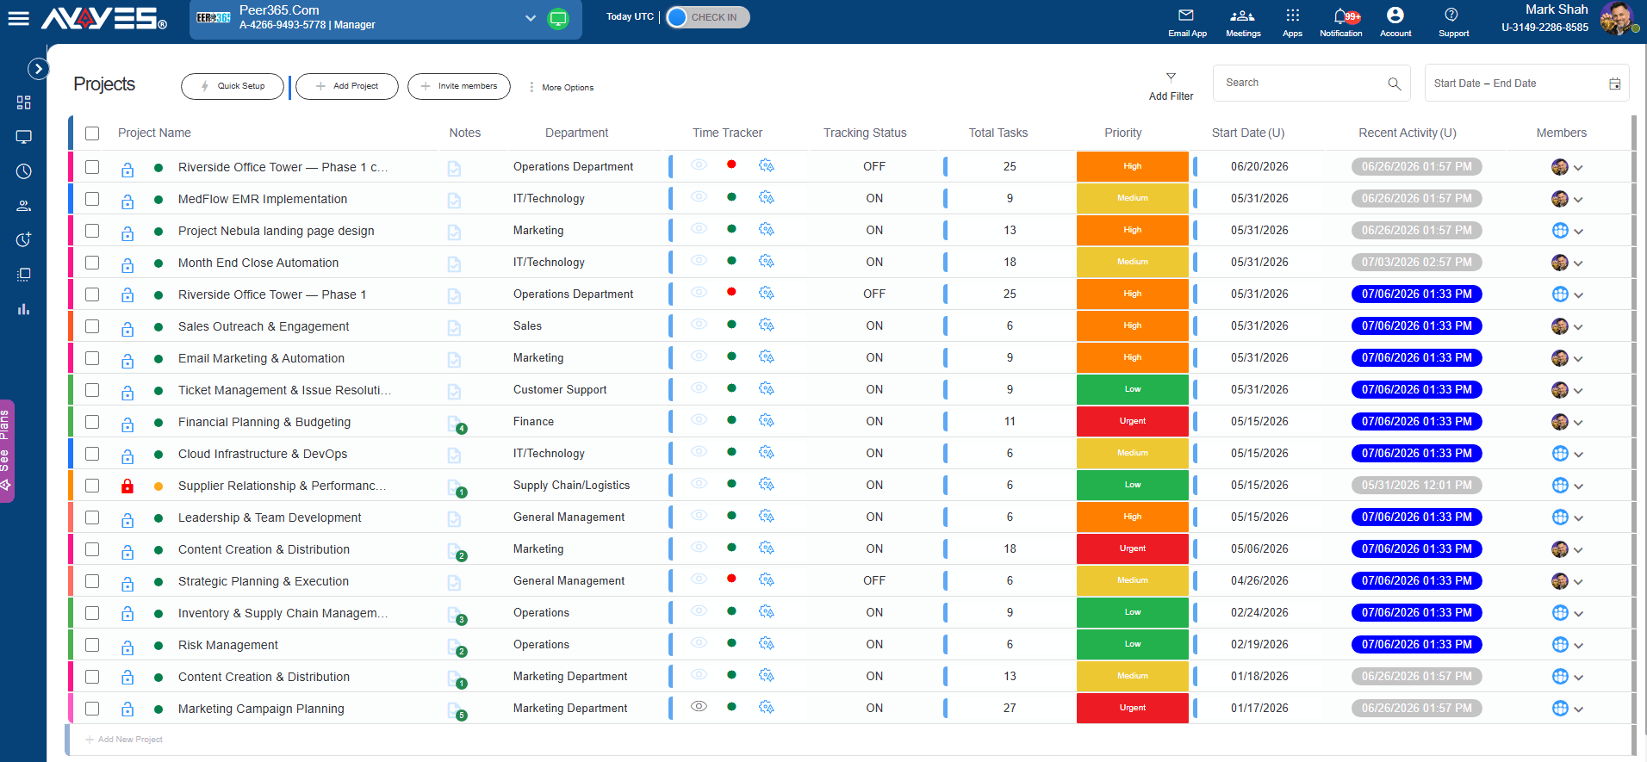
Task: Open the bar chart reports sidebar icon
Action: pyautogui.click(x=23, y=309)
